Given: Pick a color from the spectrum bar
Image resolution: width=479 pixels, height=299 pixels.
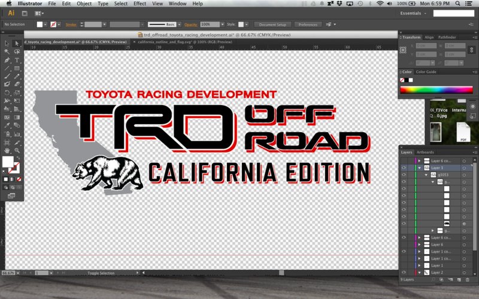Looking at the screenshot, I should (436, 90).
